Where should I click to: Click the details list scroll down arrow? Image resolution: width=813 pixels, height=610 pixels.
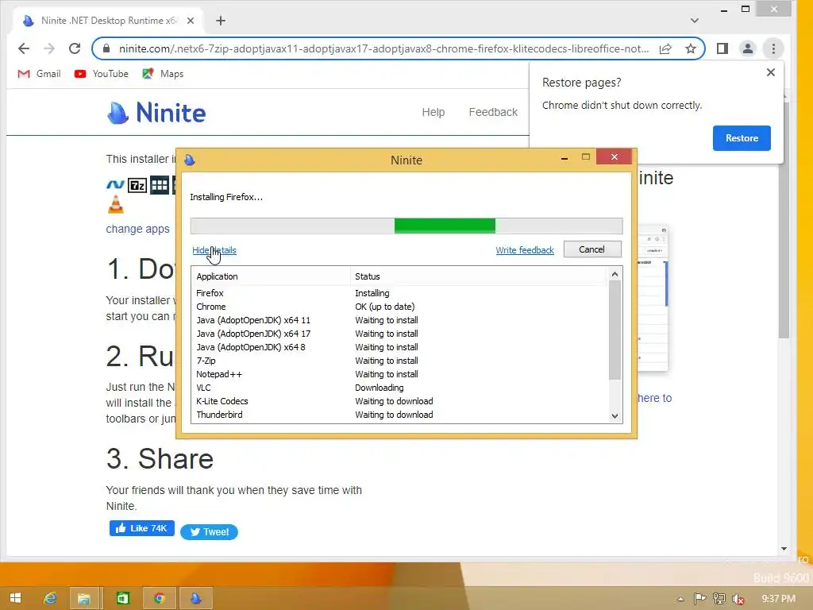615,416
